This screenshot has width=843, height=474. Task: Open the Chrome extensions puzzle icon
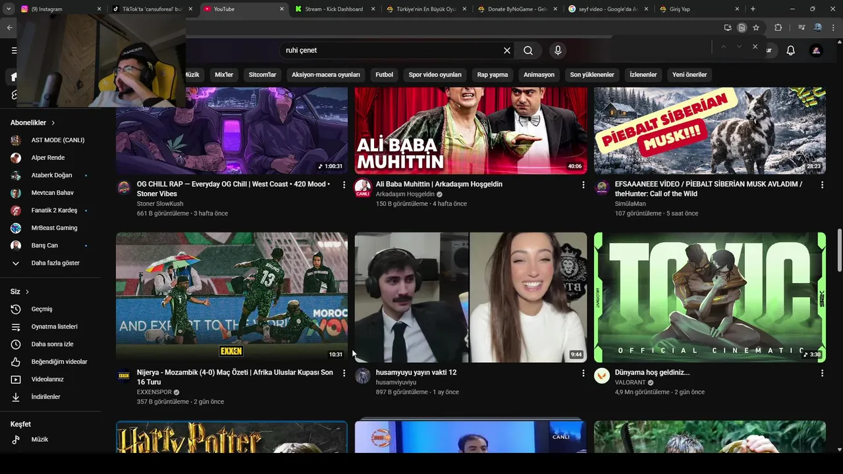[778, 28]
